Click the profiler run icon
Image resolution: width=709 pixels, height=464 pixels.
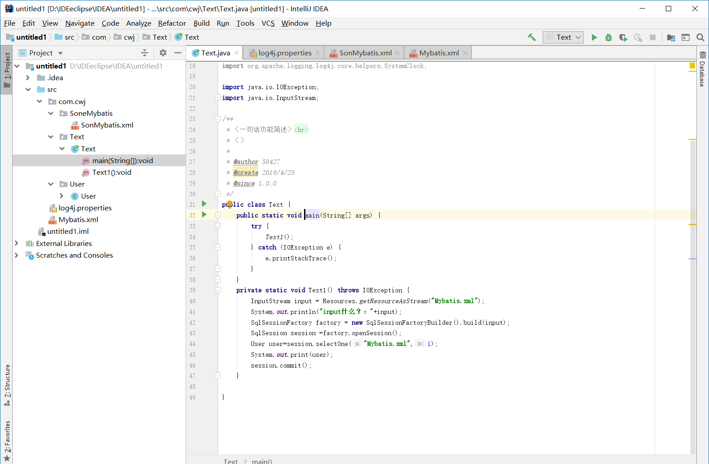(638, 37)
